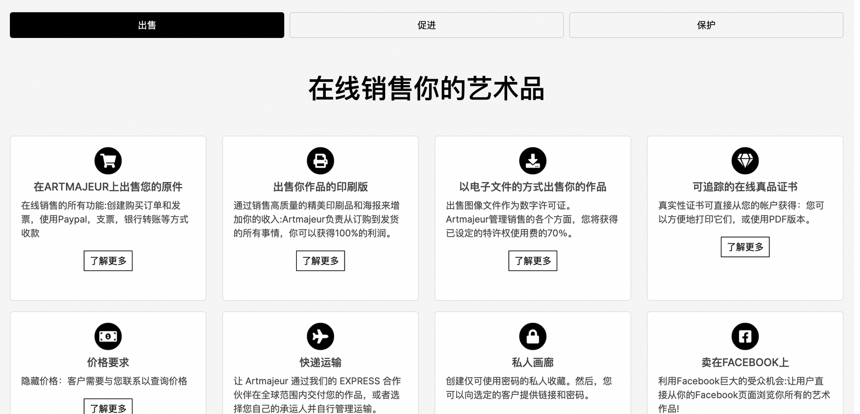This screenshot has height=414, width=860.
Task: Click 了解更多 under authenticity certificate card
Action: 745,247
